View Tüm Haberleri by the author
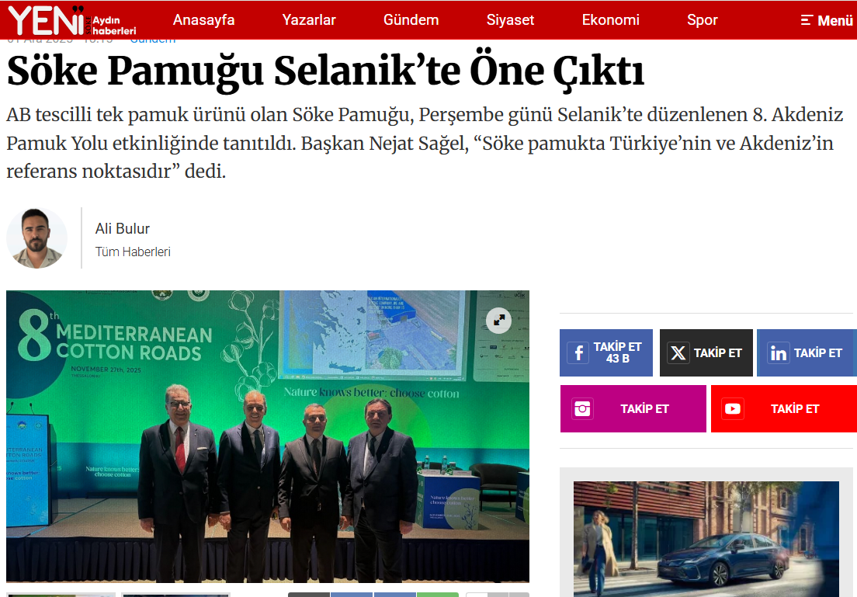857x597 pixels. (133, 252)
